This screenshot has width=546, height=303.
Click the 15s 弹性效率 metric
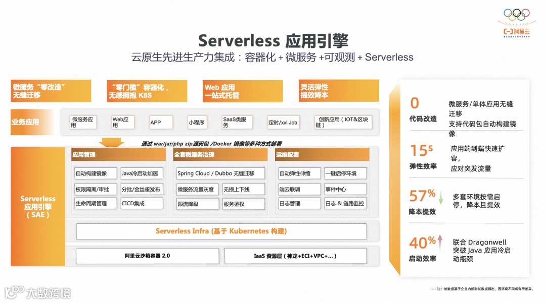(x=423, y=157)
